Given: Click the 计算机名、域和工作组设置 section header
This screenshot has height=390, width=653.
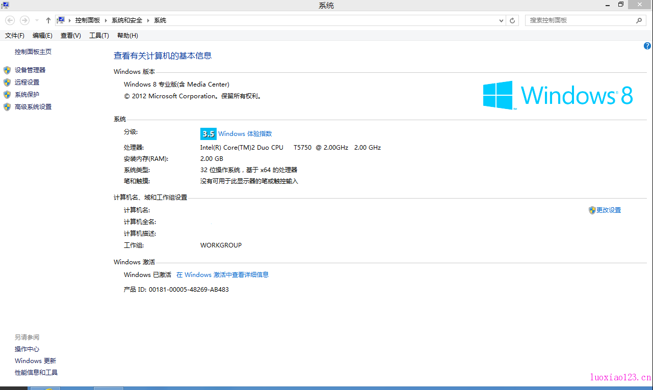Looking at the screenshot, I should click(x=150, y=198).
